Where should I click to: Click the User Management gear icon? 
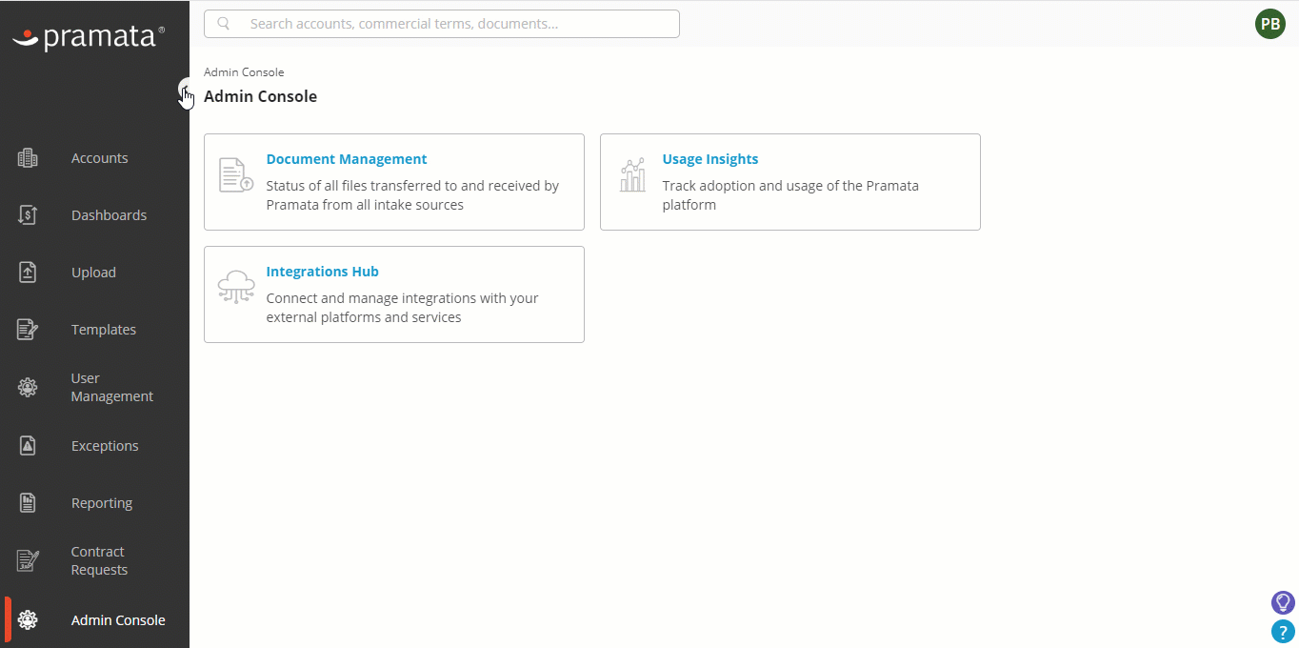(28, 388)
